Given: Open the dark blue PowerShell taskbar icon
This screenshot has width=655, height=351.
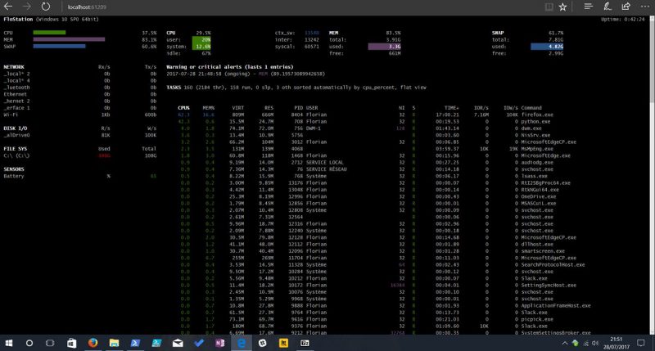Looking at the screenshot, I should pos(135,343).
